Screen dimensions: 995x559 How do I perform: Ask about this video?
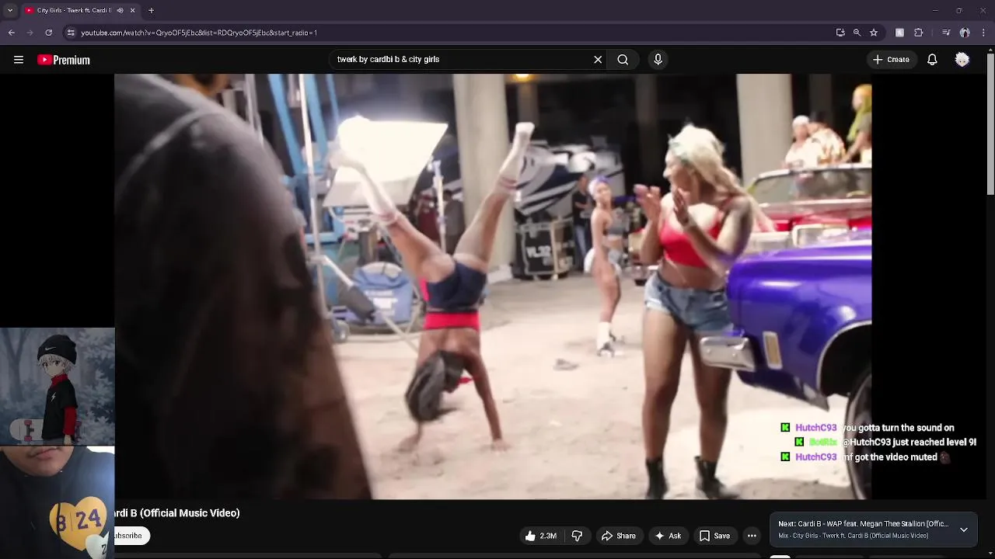tap(668, 536)
